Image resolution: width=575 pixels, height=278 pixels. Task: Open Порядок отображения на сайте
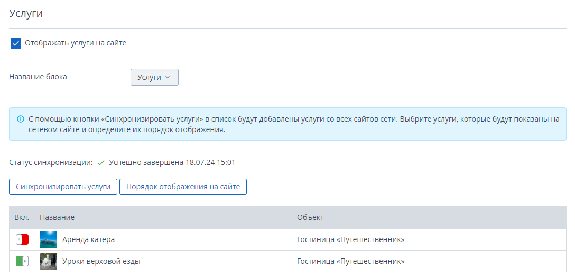tap(183, 187)
